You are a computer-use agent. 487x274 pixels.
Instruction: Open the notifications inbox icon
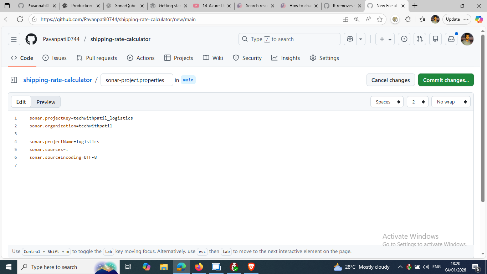(451, 39)
